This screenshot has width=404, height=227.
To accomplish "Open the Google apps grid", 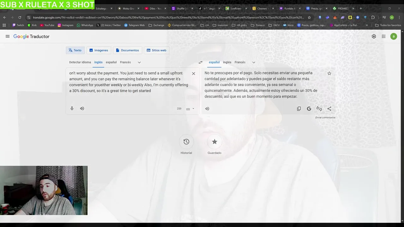I will (383, 37).
